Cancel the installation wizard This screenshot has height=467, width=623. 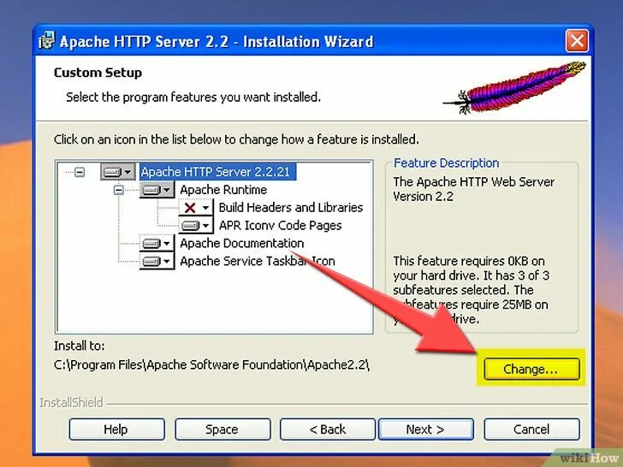[531, 429]
